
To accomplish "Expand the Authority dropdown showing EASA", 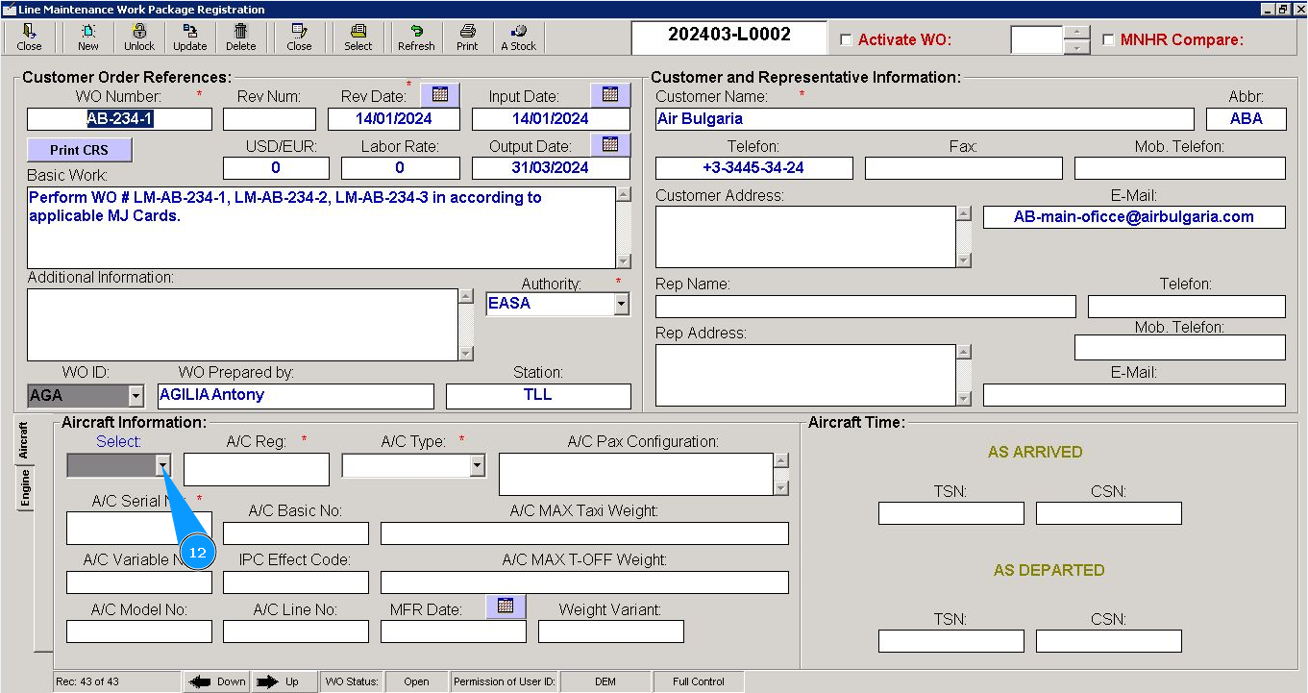I will [x=621, y=305].
